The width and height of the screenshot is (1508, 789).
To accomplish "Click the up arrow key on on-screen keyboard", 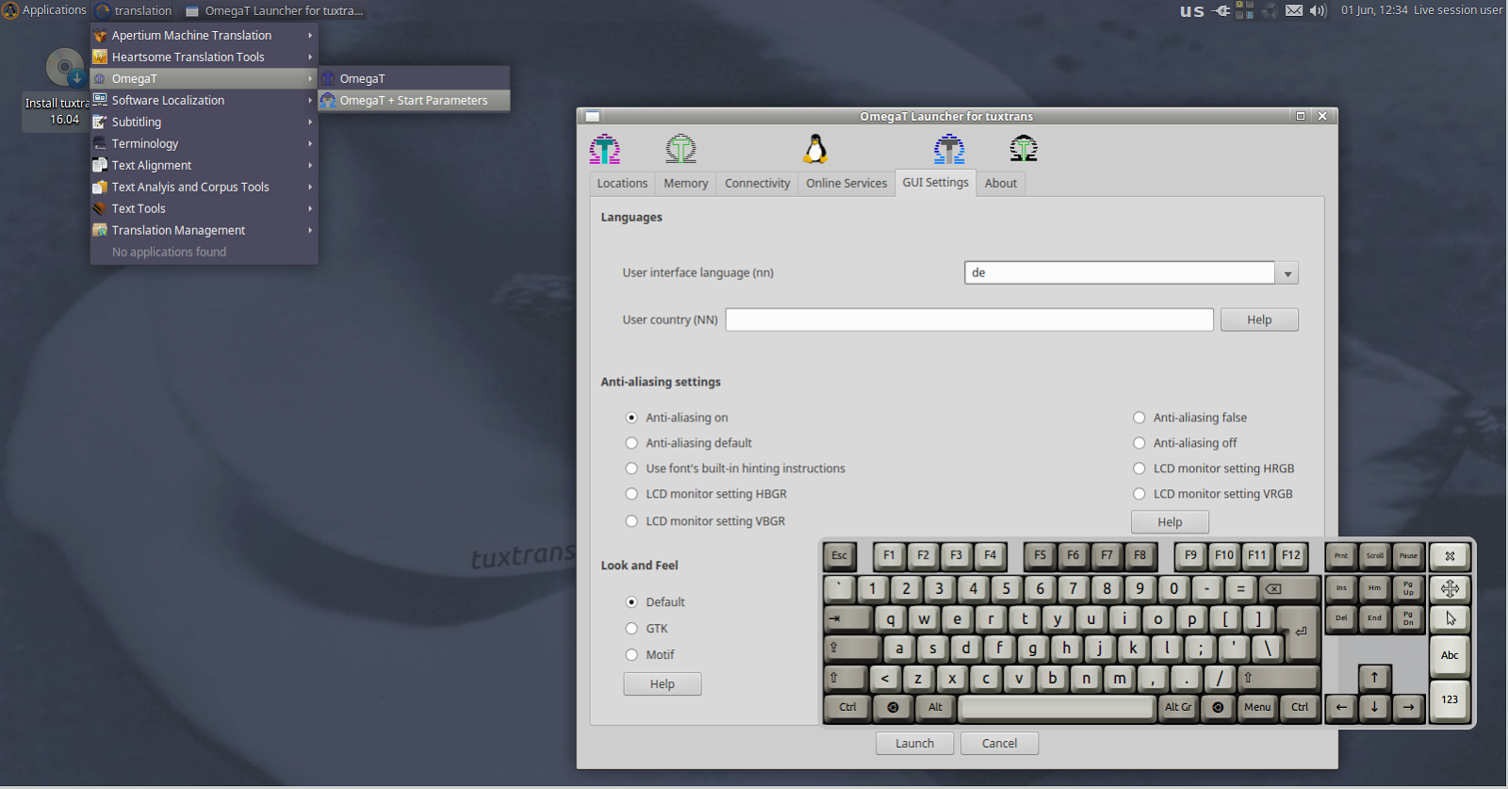I will 1374,678.
